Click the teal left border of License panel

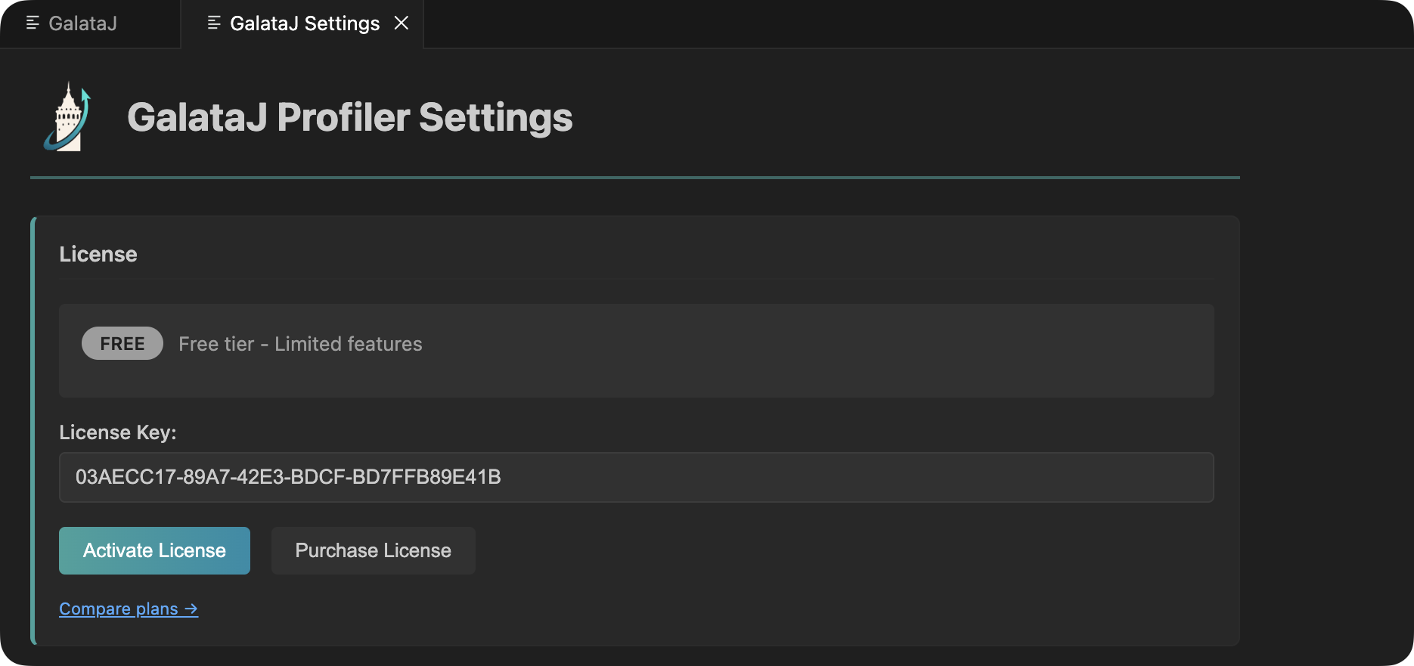[x=33, y=431]
